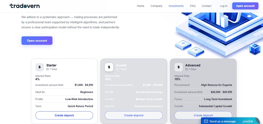Click the $20,000 - $49,999 amount
263x124 pixels.
[221, 92]
